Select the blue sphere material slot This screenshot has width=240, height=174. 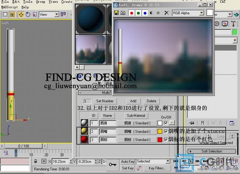coord(90,19)
